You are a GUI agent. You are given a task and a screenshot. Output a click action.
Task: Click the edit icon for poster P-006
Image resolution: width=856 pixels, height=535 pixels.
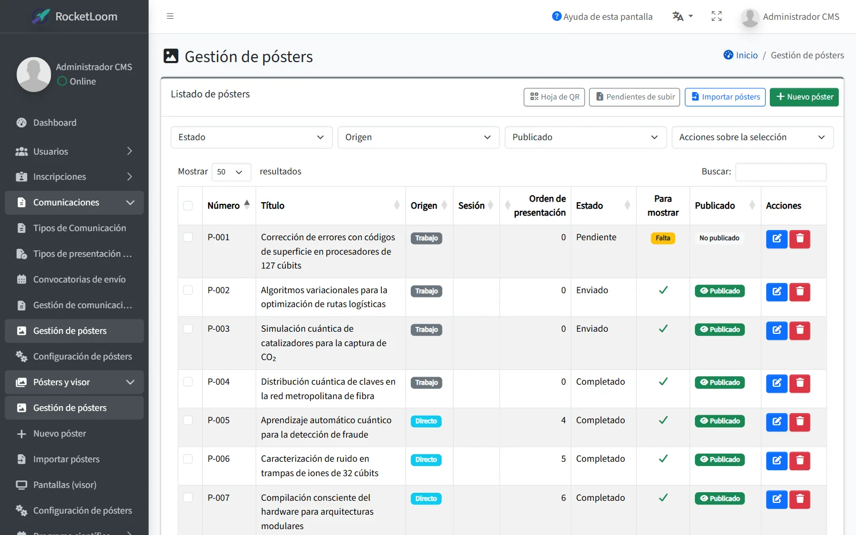[x=776, y=460]
